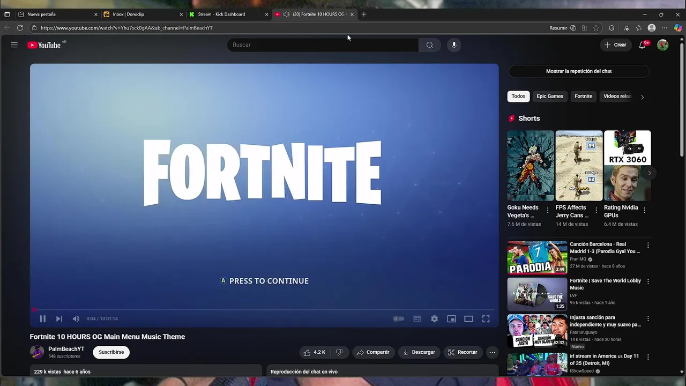Open PalmBeachYT channel name link
This screenshot has width=686, height=386.
(66, 349)
